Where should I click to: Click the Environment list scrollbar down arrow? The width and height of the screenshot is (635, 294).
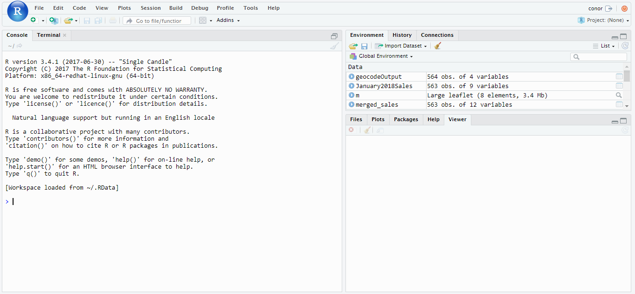tap(627, 106)
